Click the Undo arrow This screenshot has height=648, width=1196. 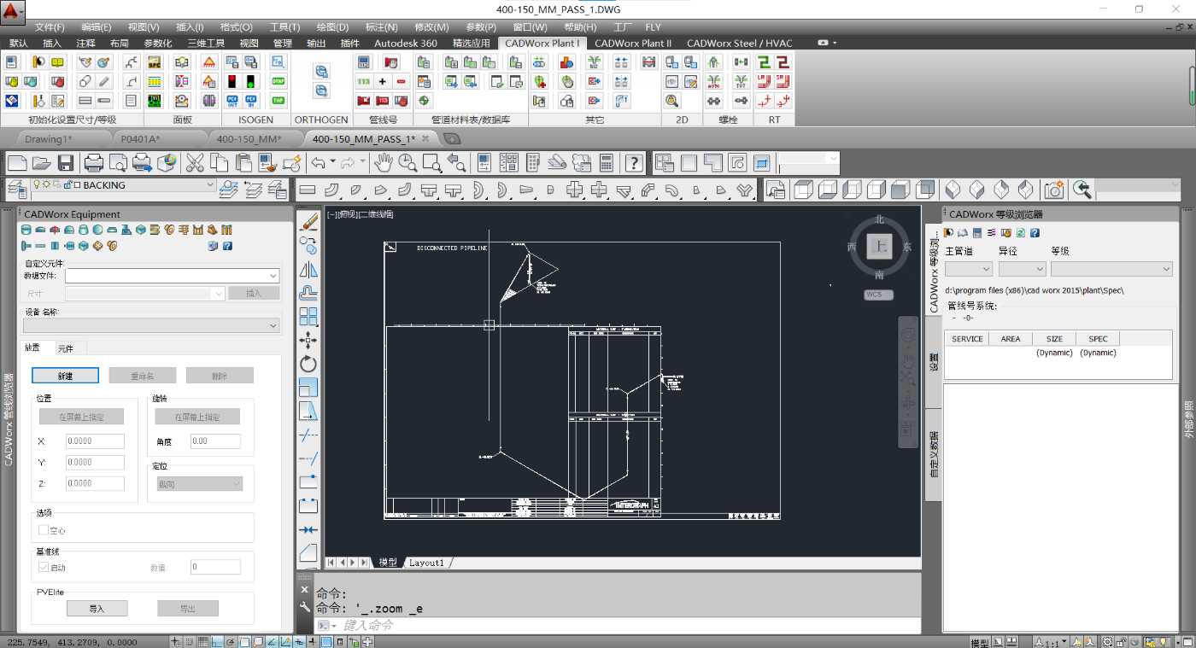(318, 163)
